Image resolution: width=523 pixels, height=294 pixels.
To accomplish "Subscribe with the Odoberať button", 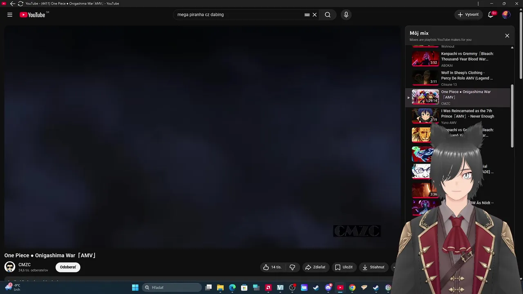I will click(x=68, y=267).
